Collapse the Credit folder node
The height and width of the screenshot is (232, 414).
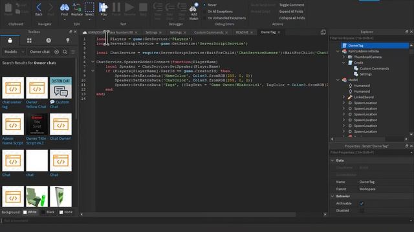(343, 63)
